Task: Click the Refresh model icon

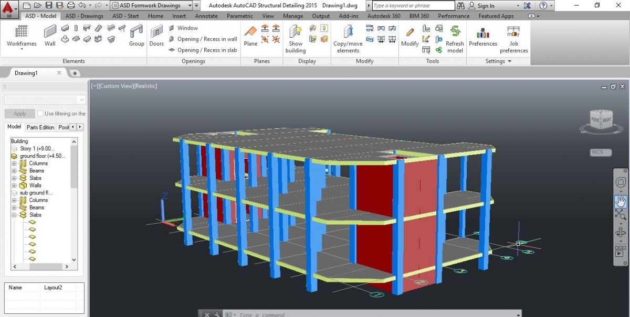Action: [455, 35]
